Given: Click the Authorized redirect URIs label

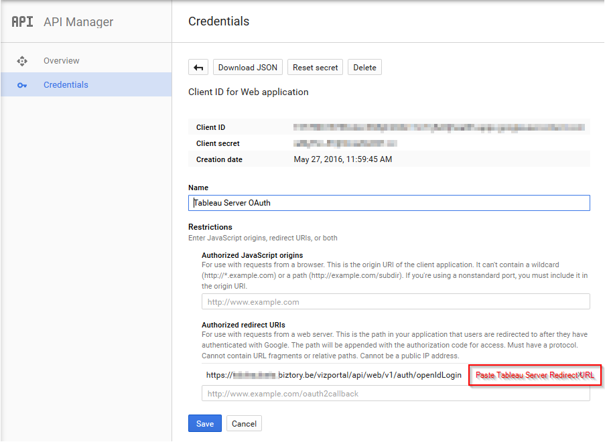Looking at the screenshot, I should (243, 325).
